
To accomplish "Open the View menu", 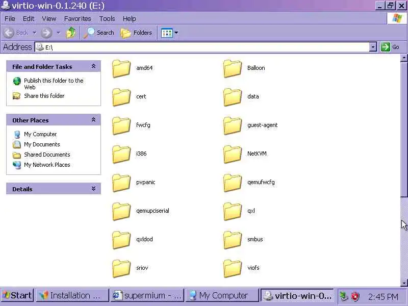I will point(49,19).
